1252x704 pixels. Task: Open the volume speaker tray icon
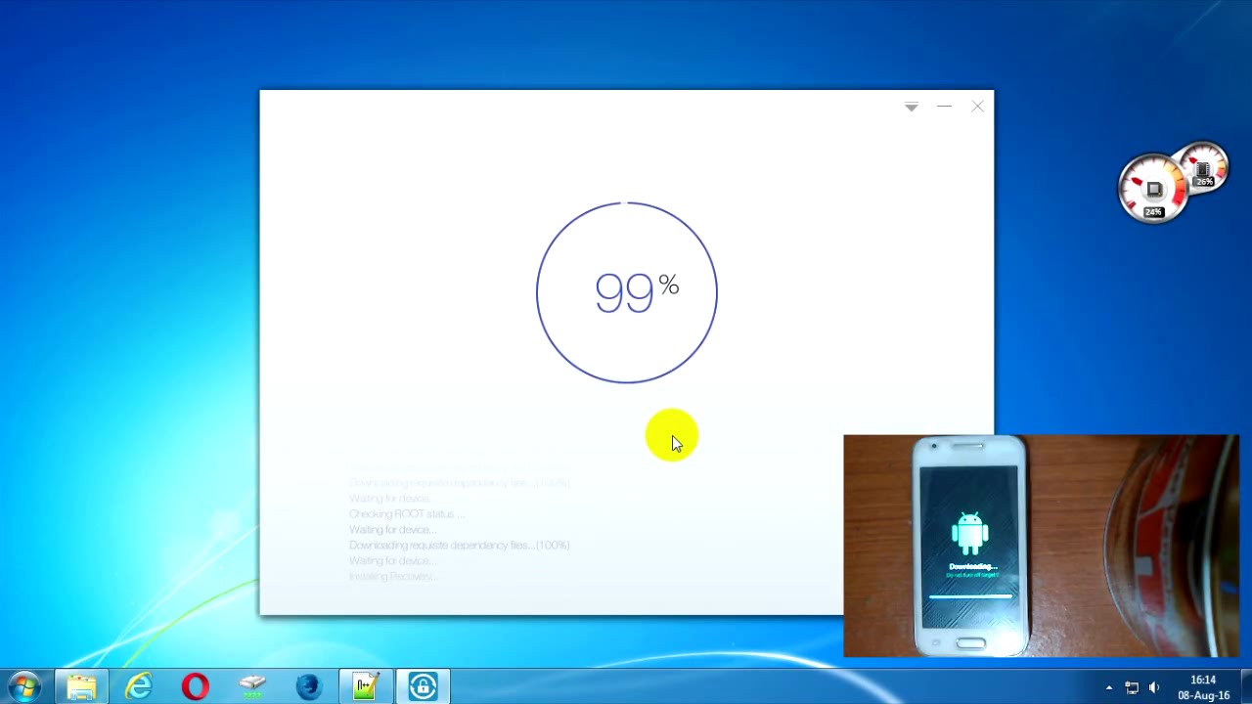[x=1154, y=687]
